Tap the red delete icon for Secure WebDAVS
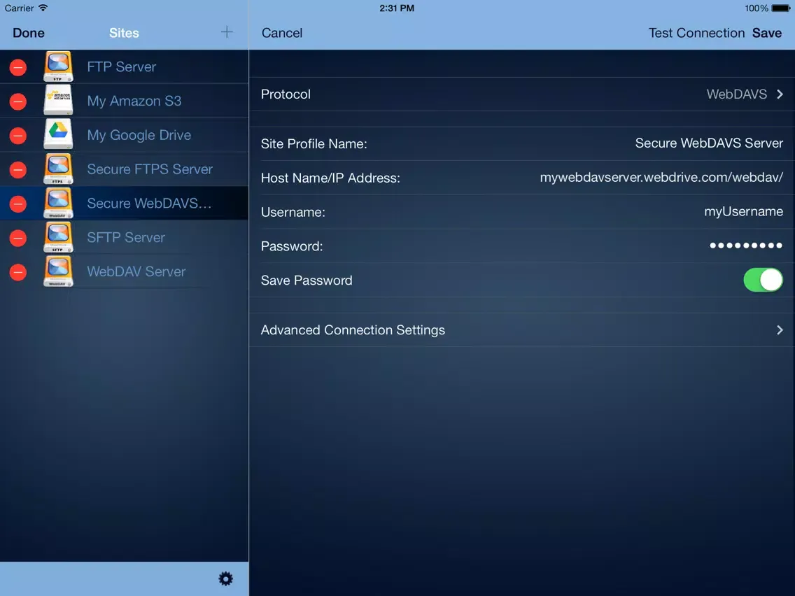The width and height of the screenshot is (795, 596). click(18, 204)
